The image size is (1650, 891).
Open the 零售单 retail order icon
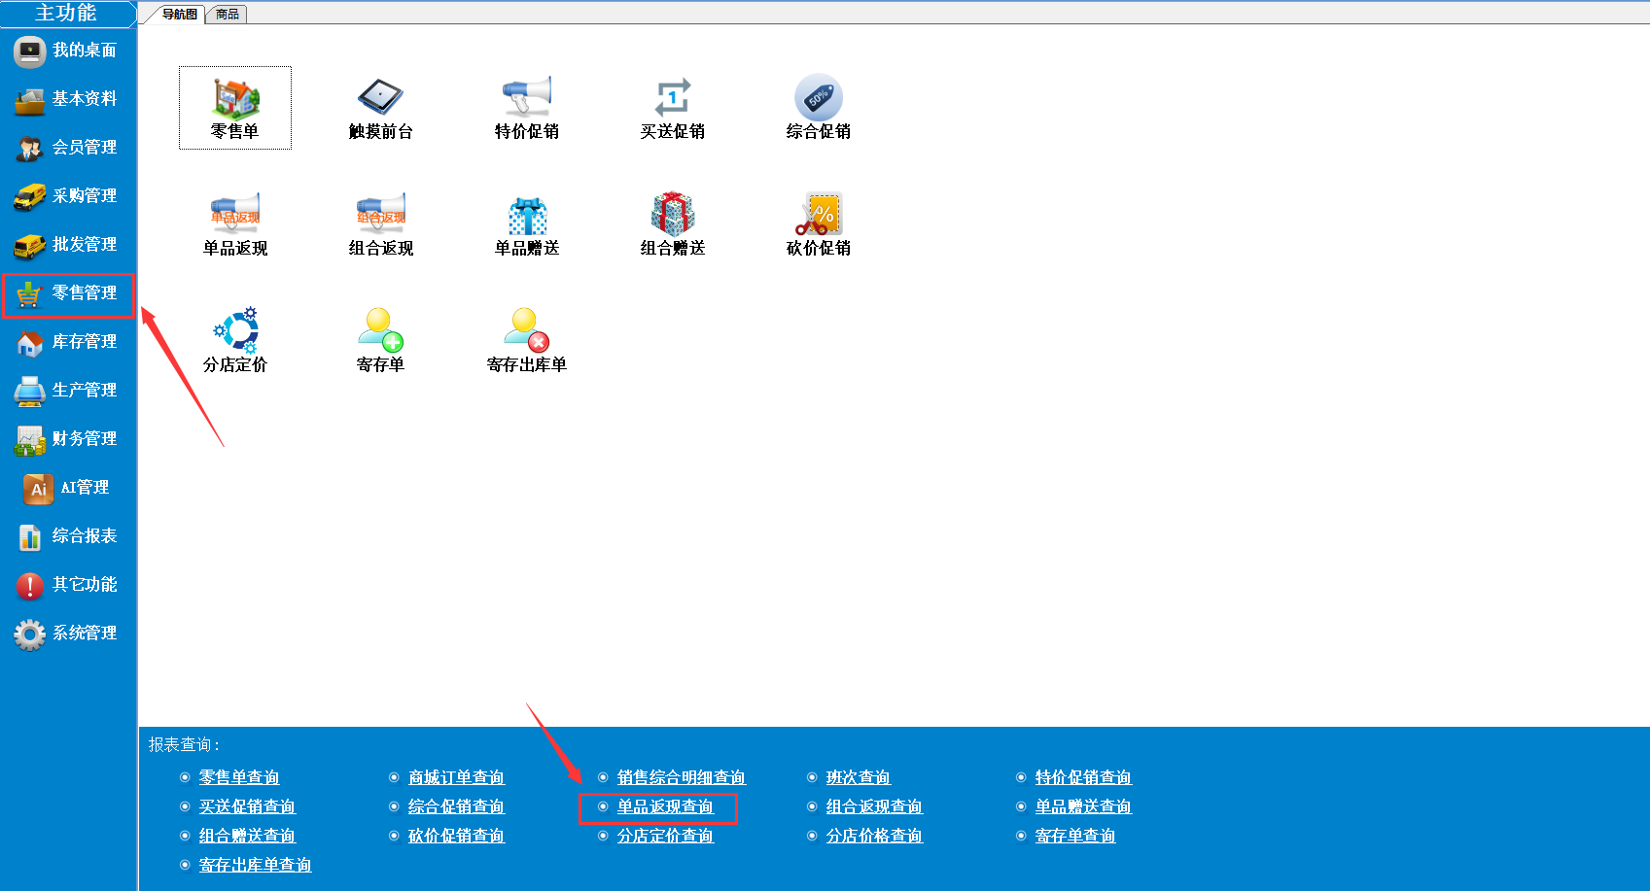pos(235,108)
